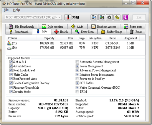Click the Exit button

[139, 17]
